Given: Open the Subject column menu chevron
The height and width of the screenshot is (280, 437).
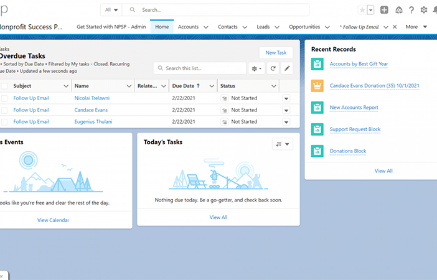Looking at the screenshot, I should click(x=66, y=86).
